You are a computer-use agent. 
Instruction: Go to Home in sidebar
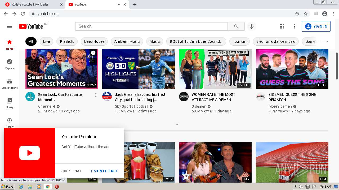pos(10,45)
